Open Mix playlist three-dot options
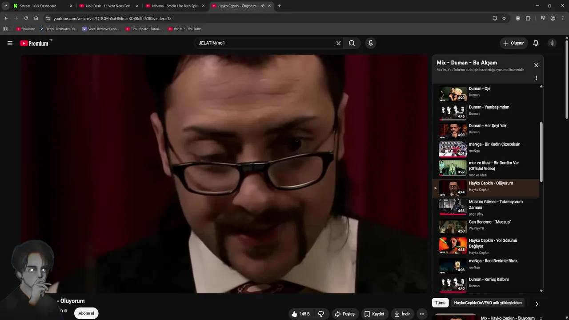 click(x=536, y=78)
